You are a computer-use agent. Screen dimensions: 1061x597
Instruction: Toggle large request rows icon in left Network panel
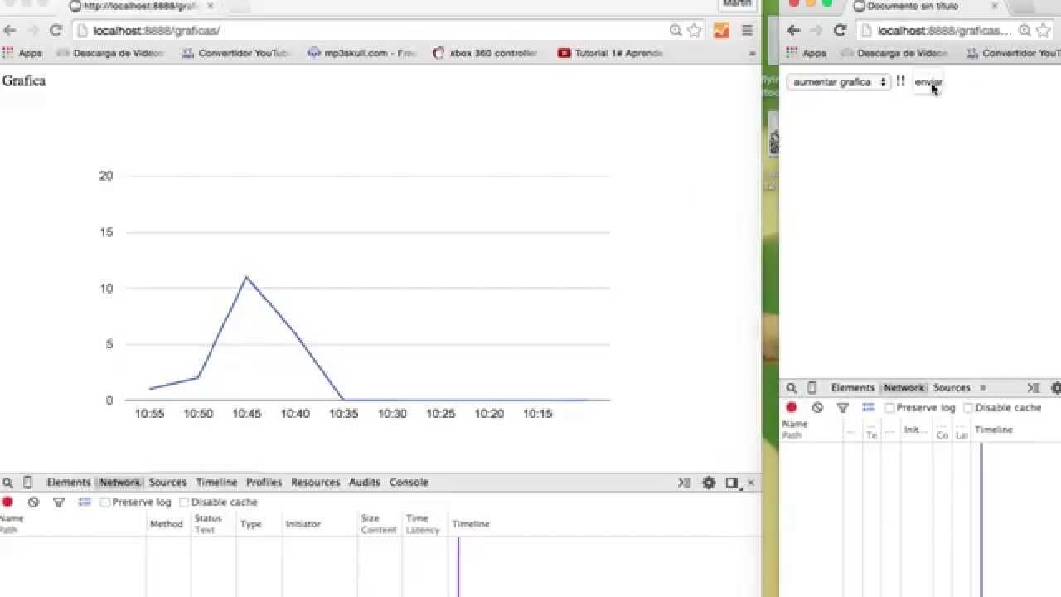(x=84, y=502)
